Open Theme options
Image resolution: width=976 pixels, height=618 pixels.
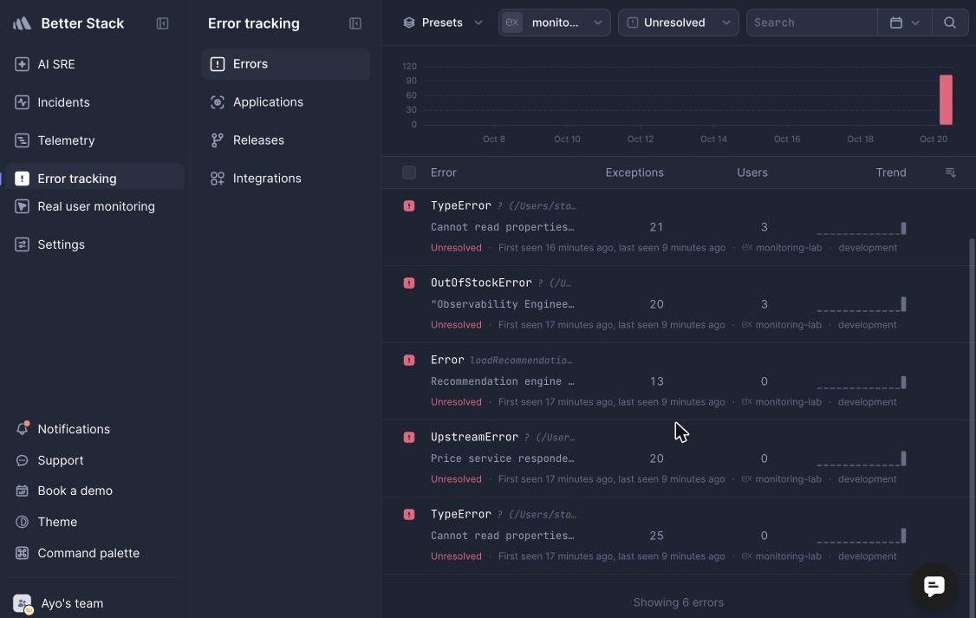pyautogui.click(x=57, y=522)
